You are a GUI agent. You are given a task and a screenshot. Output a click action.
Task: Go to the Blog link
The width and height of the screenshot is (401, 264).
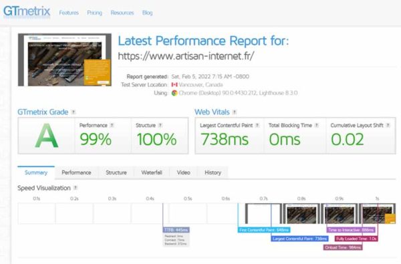pos(147,13)
